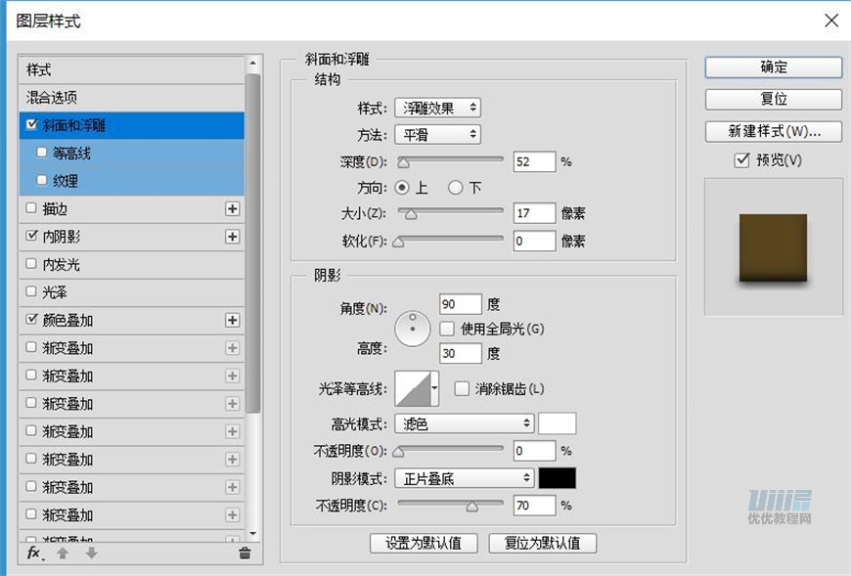Click the trash delete effect icon
851x576 pixels.
[245, 554]
